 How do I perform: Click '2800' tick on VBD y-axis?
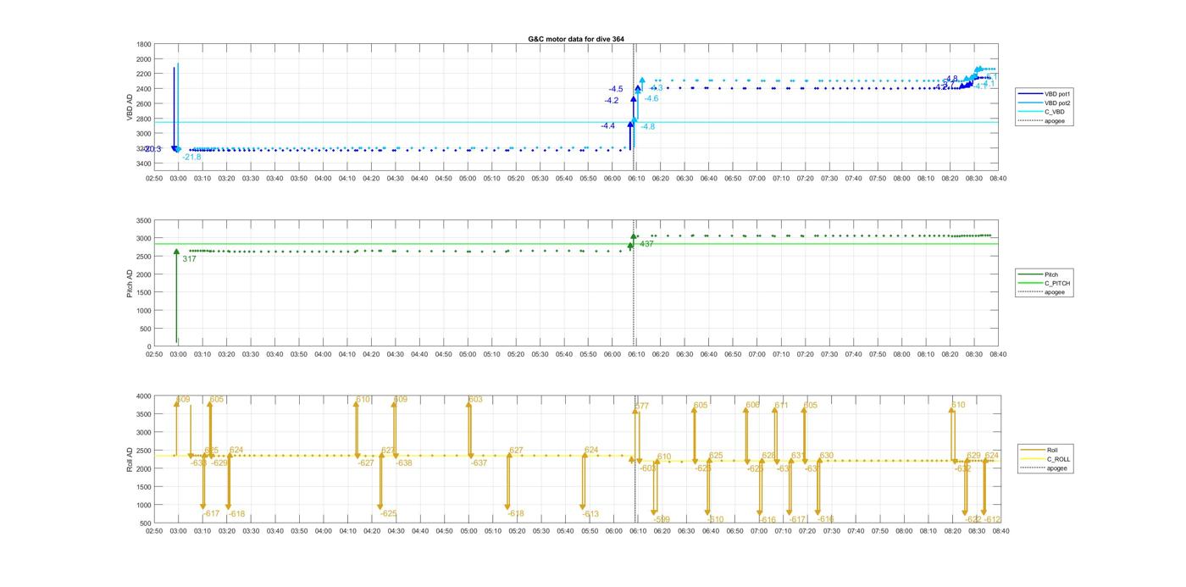[144, 119]
